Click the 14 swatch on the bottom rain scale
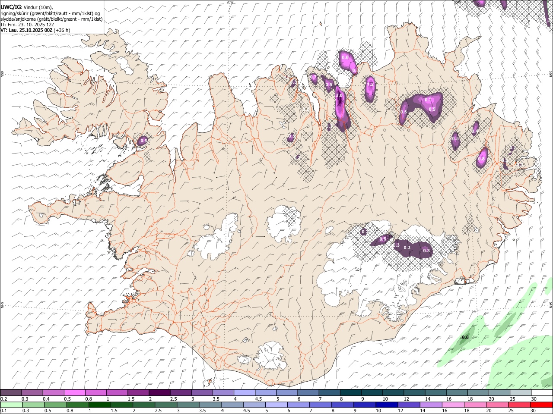Image resolution: width=553 pixels, height=414 pixels. point(431,405)
